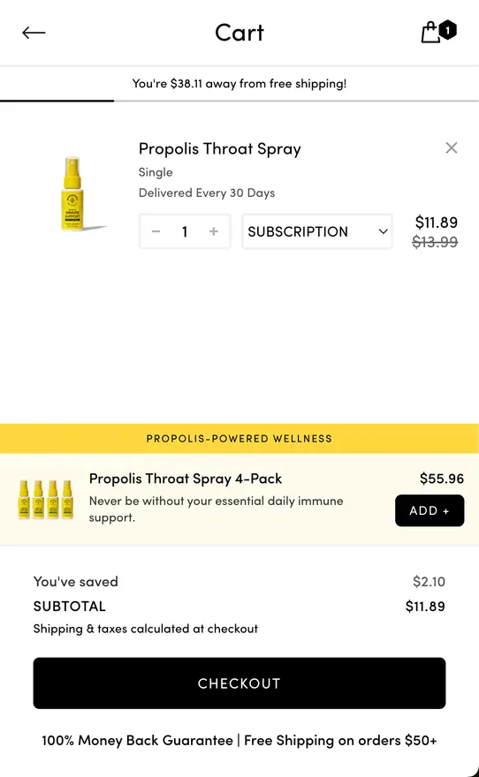Click Propolis Throat Spray 4-Pack title
Image resolution: width=479 pixels, height=777 pixels.
click(186, 479)
